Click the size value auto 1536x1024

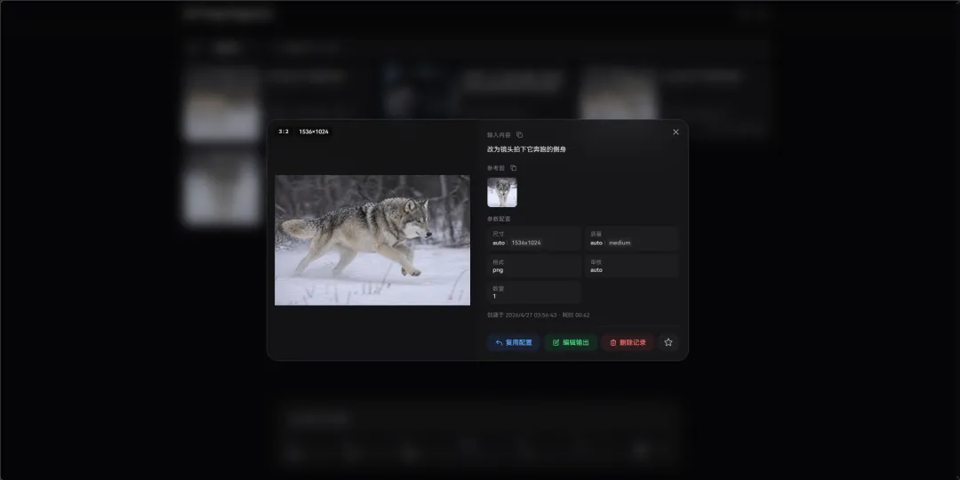tap(516, 243)
